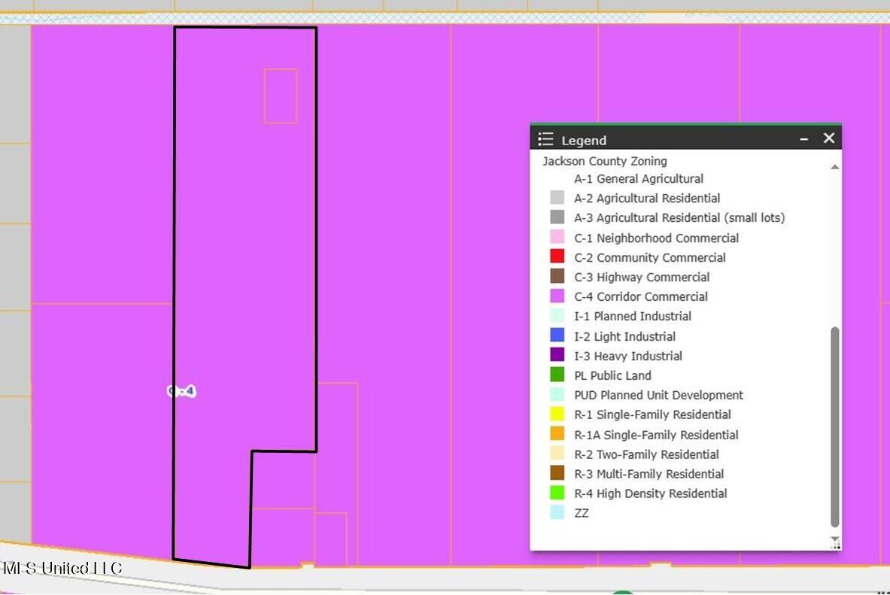
Task: Click the orange R-1A Single-Family Residential swatch
Action: click(x=557, y=435)
